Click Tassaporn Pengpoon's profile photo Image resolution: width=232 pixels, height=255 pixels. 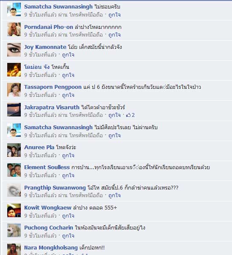point(14,90)
